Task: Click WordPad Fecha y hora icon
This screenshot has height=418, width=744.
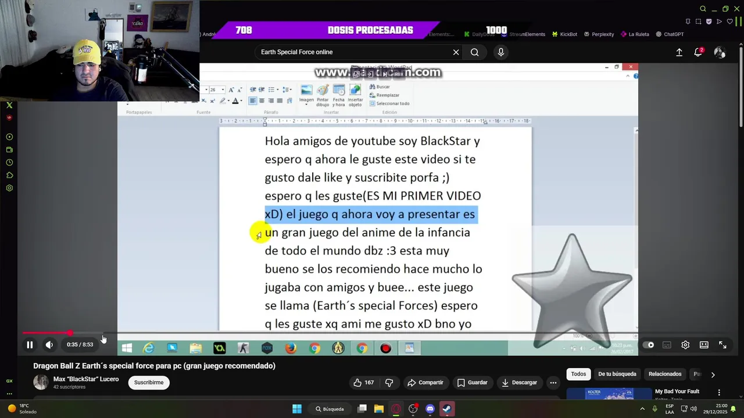Action: 339,95
